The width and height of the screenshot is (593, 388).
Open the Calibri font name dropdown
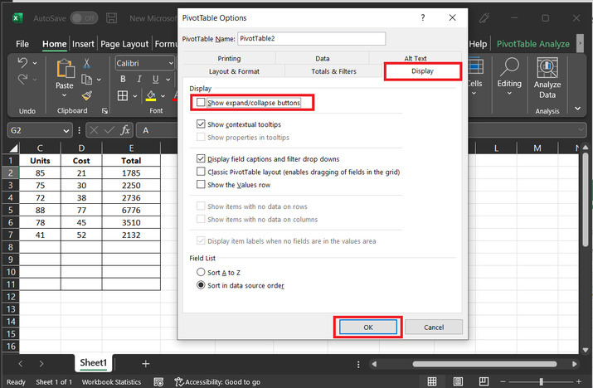tap(169, 63)
